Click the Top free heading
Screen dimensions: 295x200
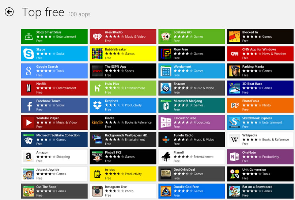43,12
